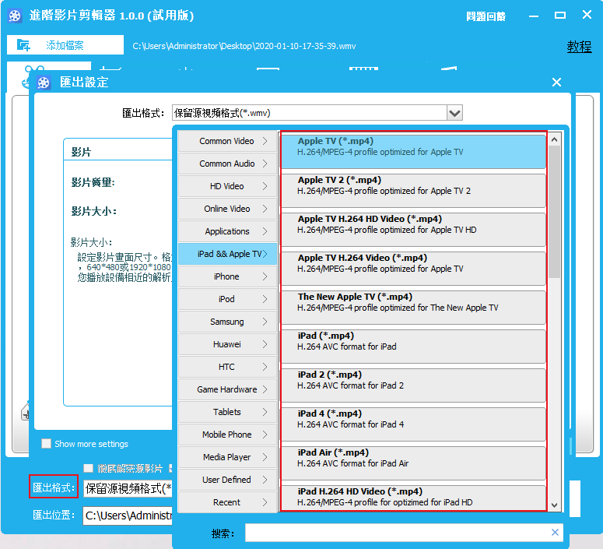Toggle the checkbox below Show more settings
The width and height of the screenshot is (603, 549).
(x=89, y=468)
